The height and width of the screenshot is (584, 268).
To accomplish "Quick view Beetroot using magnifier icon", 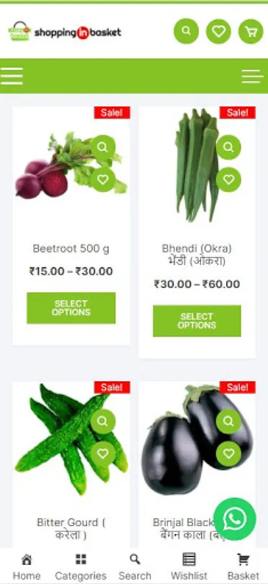I will click(103, 147).
